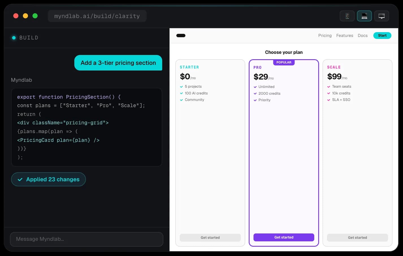403x256 pixels.
Task: Click the 'Choose your plan' heading
Action: tap(284, 52)
